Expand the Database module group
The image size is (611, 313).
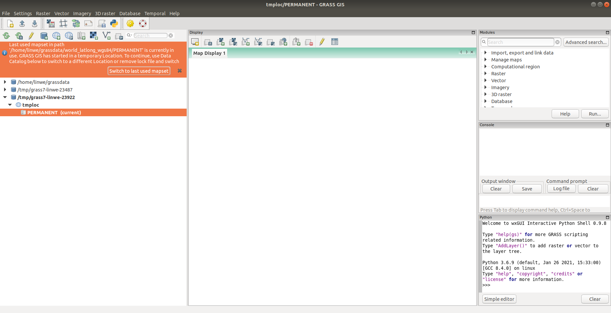tap(485, 101)
